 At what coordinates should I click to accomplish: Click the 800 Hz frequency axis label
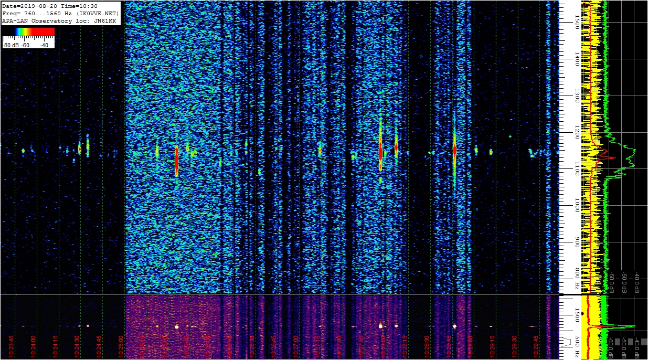577,279
